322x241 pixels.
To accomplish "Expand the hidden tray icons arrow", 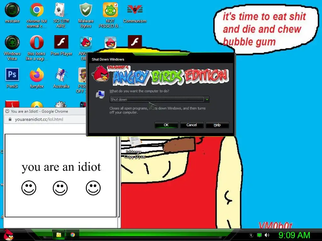I will pos(251,235).
